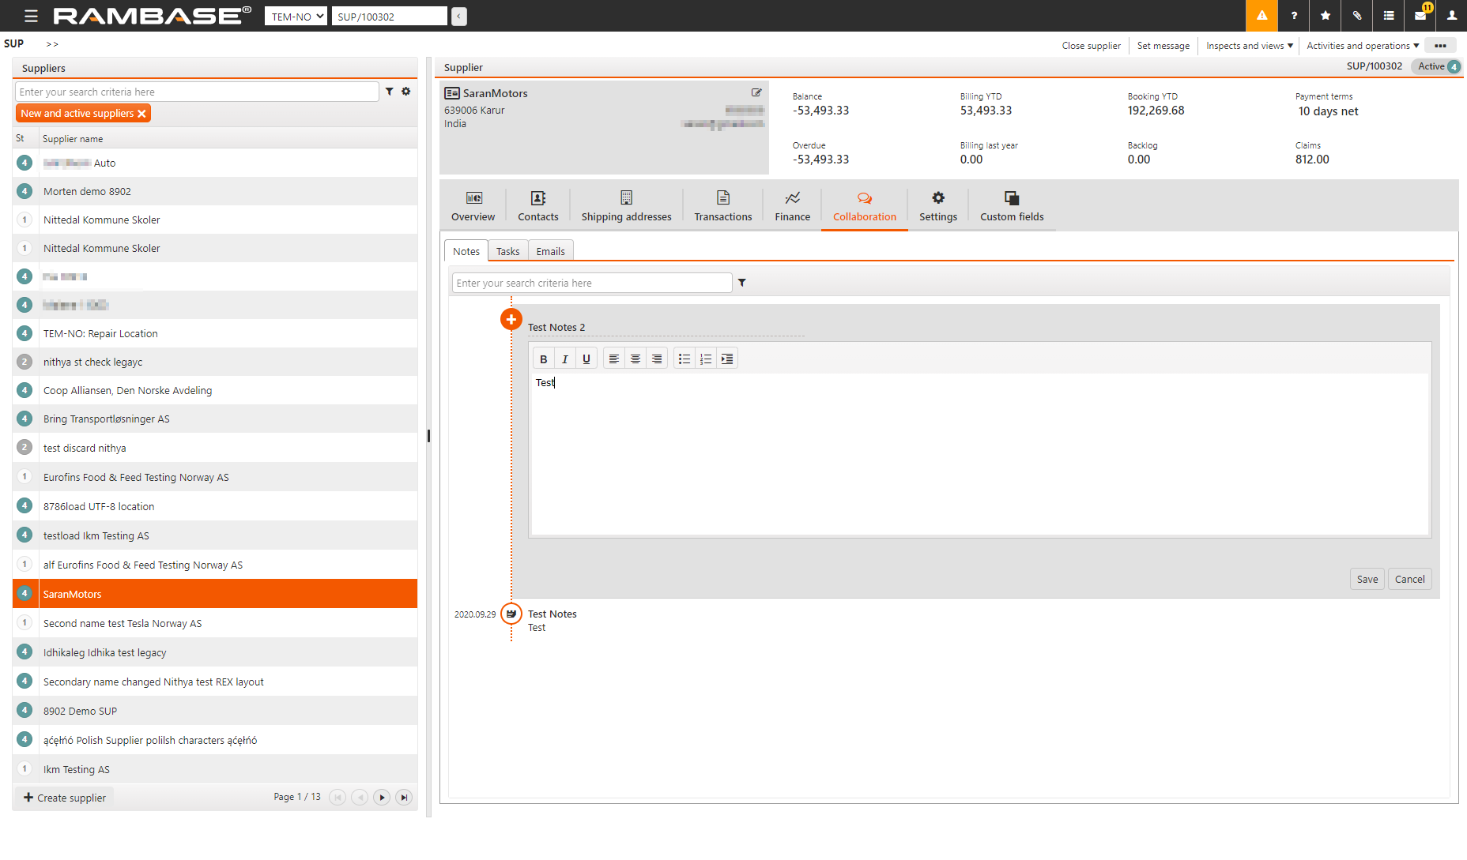Switch to the Tasks tab

[x=507, y=251]
